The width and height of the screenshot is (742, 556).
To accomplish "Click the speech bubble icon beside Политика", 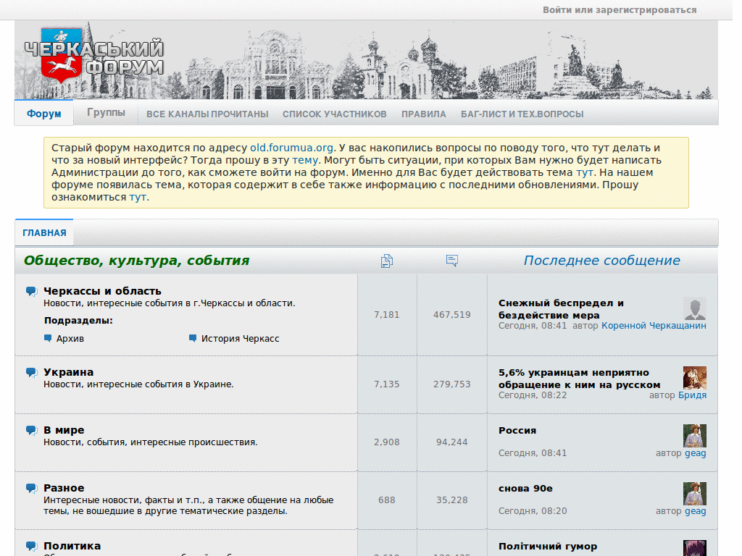I will pos(31,547).
